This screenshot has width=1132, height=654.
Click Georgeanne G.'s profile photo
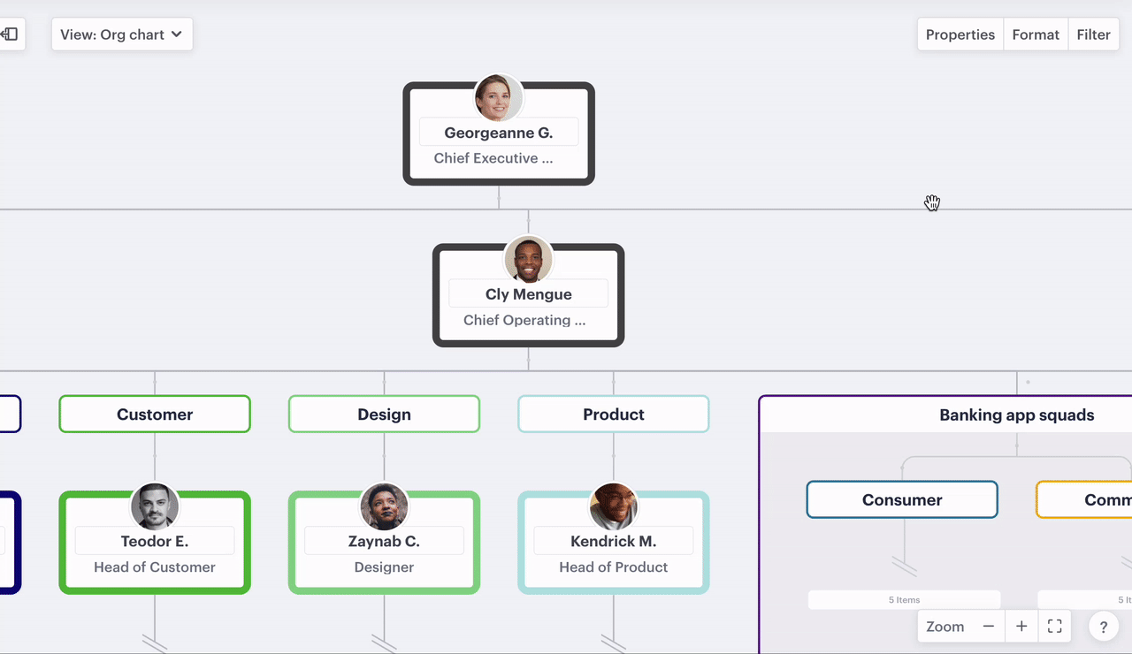(498, 97)
